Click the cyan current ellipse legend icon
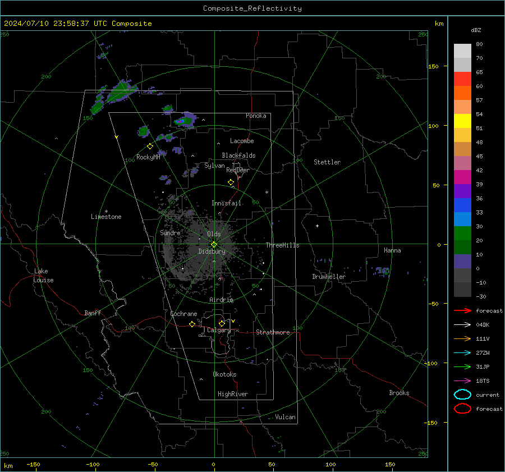The image size is (505, 472). (x=462, y=395)
